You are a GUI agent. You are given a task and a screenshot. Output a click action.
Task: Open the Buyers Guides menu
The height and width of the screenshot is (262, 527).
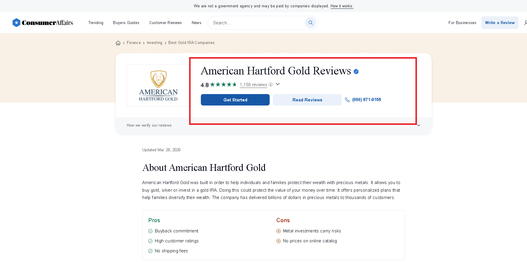(x=126, y=23)
